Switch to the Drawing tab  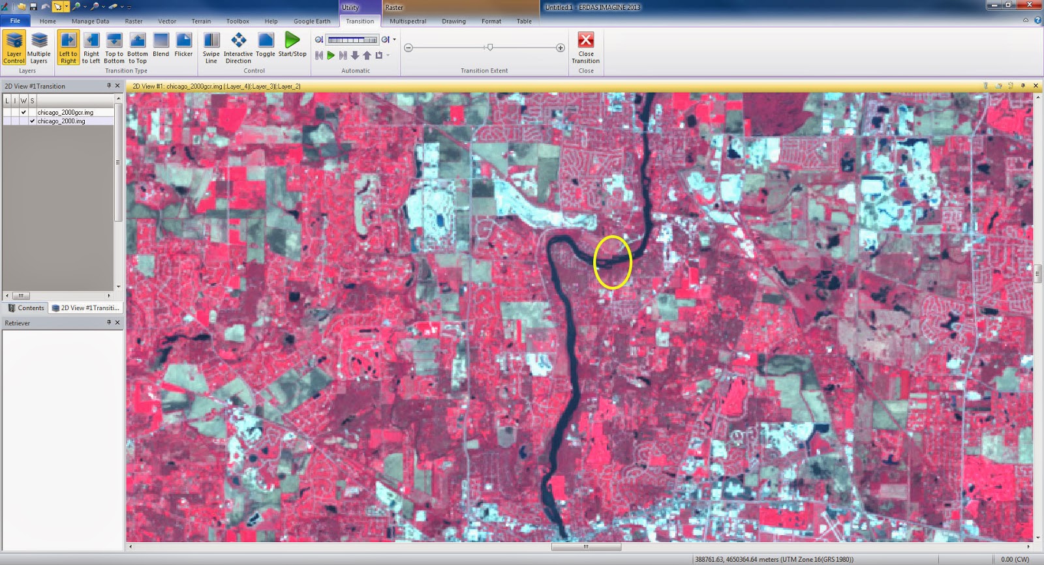pos(453,21)
